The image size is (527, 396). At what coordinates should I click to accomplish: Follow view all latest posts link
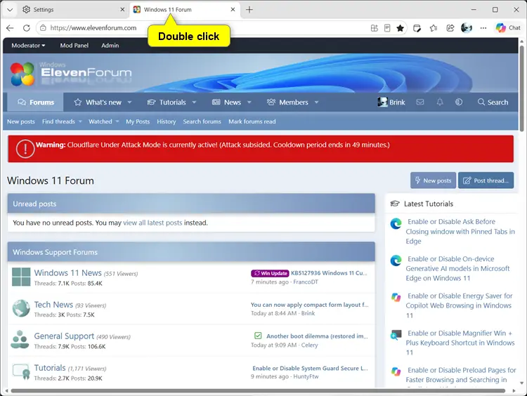point(152,223)
